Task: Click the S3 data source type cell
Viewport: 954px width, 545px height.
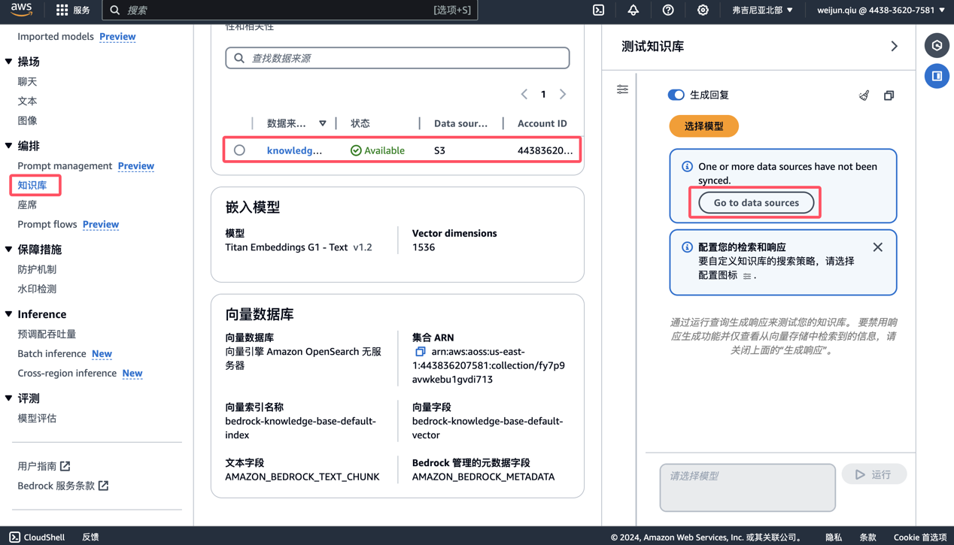Action: [x=439, y=150]
